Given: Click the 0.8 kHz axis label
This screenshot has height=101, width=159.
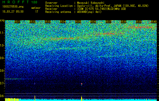Looking at the screenshot, I should [2, 71].
